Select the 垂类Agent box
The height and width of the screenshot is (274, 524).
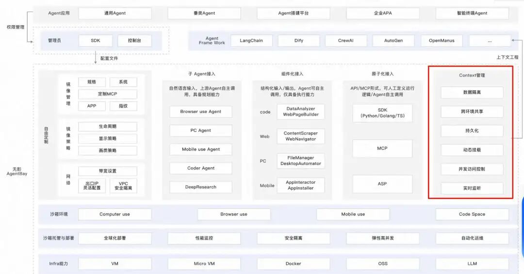click(204, 14)
